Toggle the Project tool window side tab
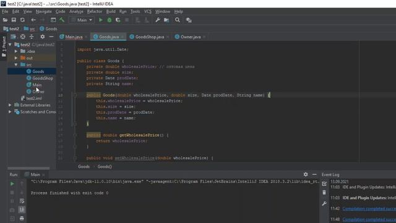This screenshot has height=223, width=396. (4, 47)
